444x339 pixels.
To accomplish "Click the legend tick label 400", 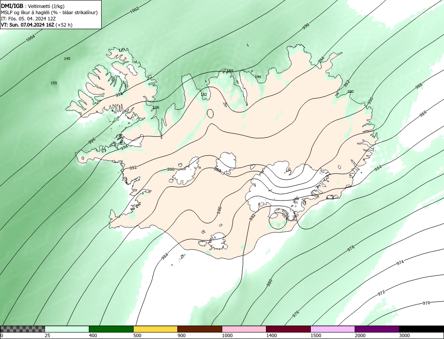I will click(x=93, y=335).
